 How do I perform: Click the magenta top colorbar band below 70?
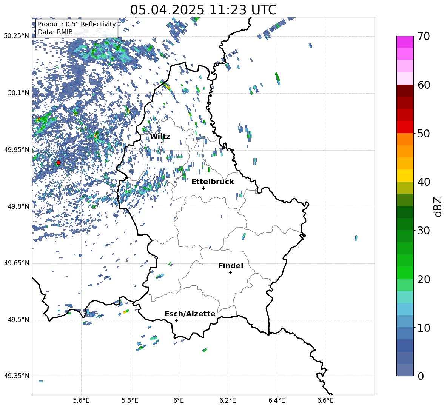coord(405,42)
